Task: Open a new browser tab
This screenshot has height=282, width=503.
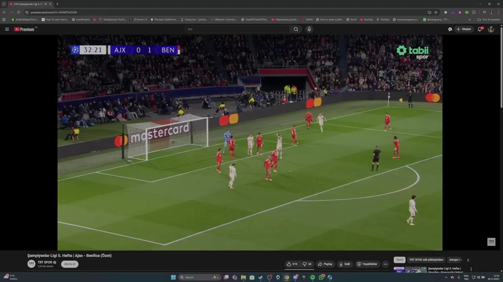Action: tap(57, 4)
